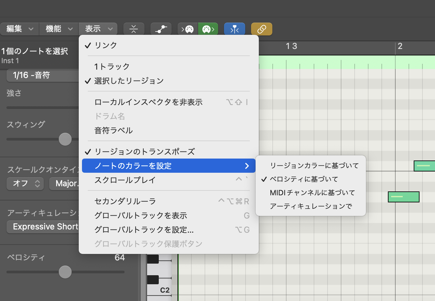Toggle リージョンのトランスポーズ menu option
This screenshot has width=435, height=301.
(x=144, y=152)
